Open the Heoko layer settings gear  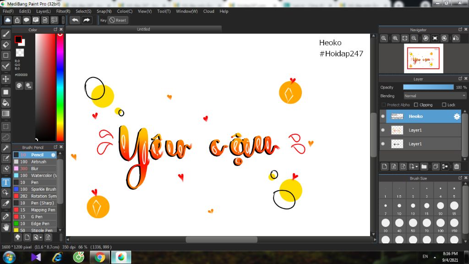(457, 116)
